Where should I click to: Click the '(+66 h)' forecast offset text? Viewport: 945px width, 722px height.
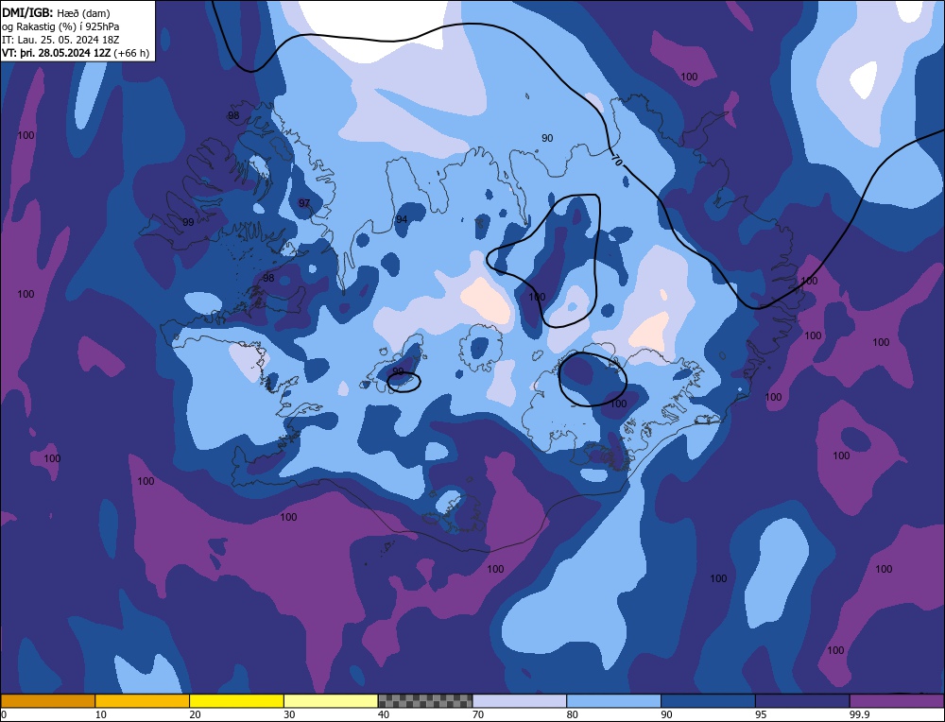(x=131, y=53)
